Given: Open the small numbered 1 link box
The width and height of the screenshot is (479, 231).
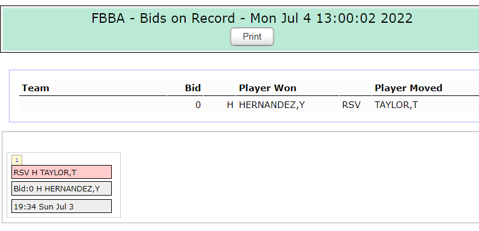Looking at the screenshot, I should (17, 160).
